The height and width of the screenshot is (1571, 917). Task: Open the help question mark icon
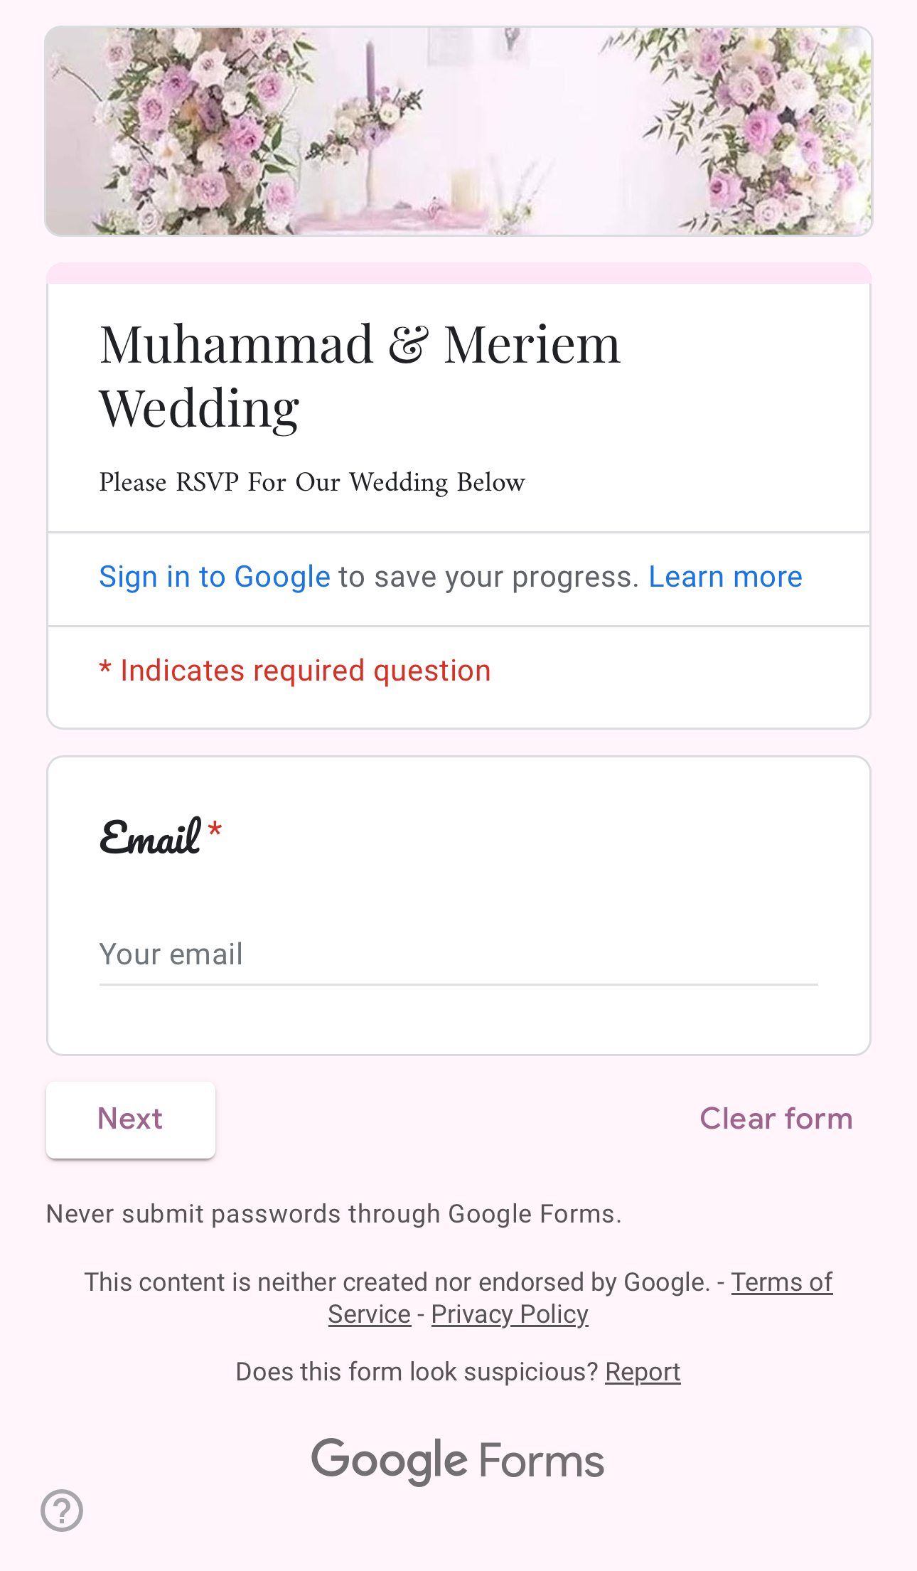(x=62, y=1510)
